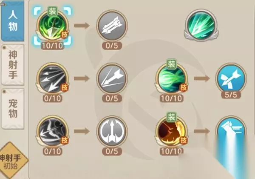Toggle the 装 badge on flaming arrow skill
This screenshot has width=255, height=179.
53,12
